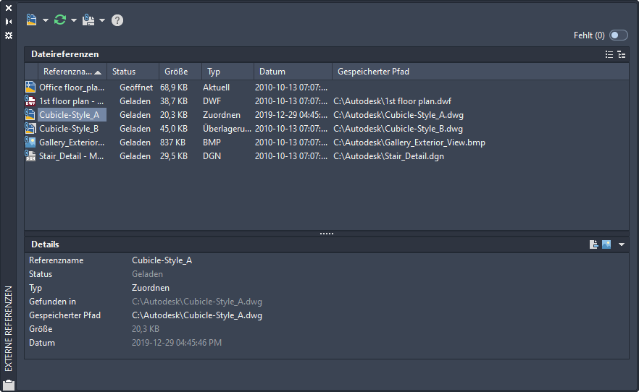Switch file references to tree view
This screenshot has width=639, height=392.
[x=622, y=54]
